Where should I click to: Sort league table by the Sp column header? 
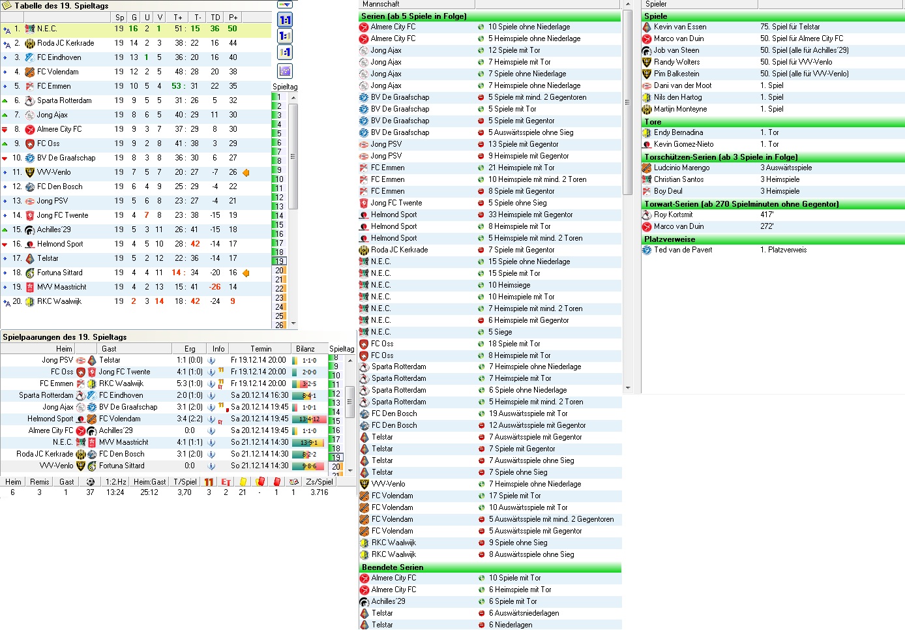pyautogui.click(x=120, y=18)
